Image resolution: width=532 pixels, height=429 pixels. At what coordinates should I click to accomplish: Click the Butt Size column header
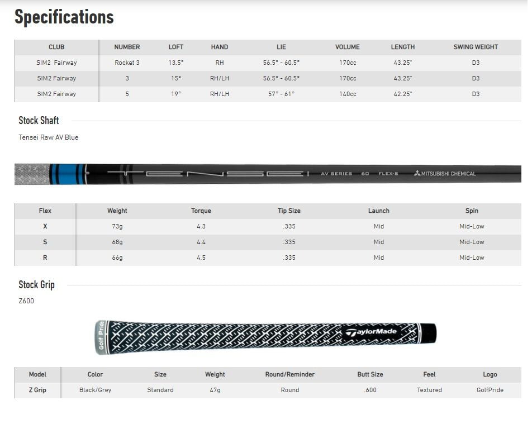coord(370,374)
